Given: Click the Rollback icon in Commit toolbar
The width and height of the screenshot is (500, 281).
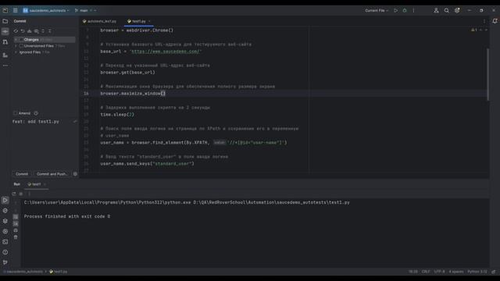Looking at the screenshot, I should point(23,31).
